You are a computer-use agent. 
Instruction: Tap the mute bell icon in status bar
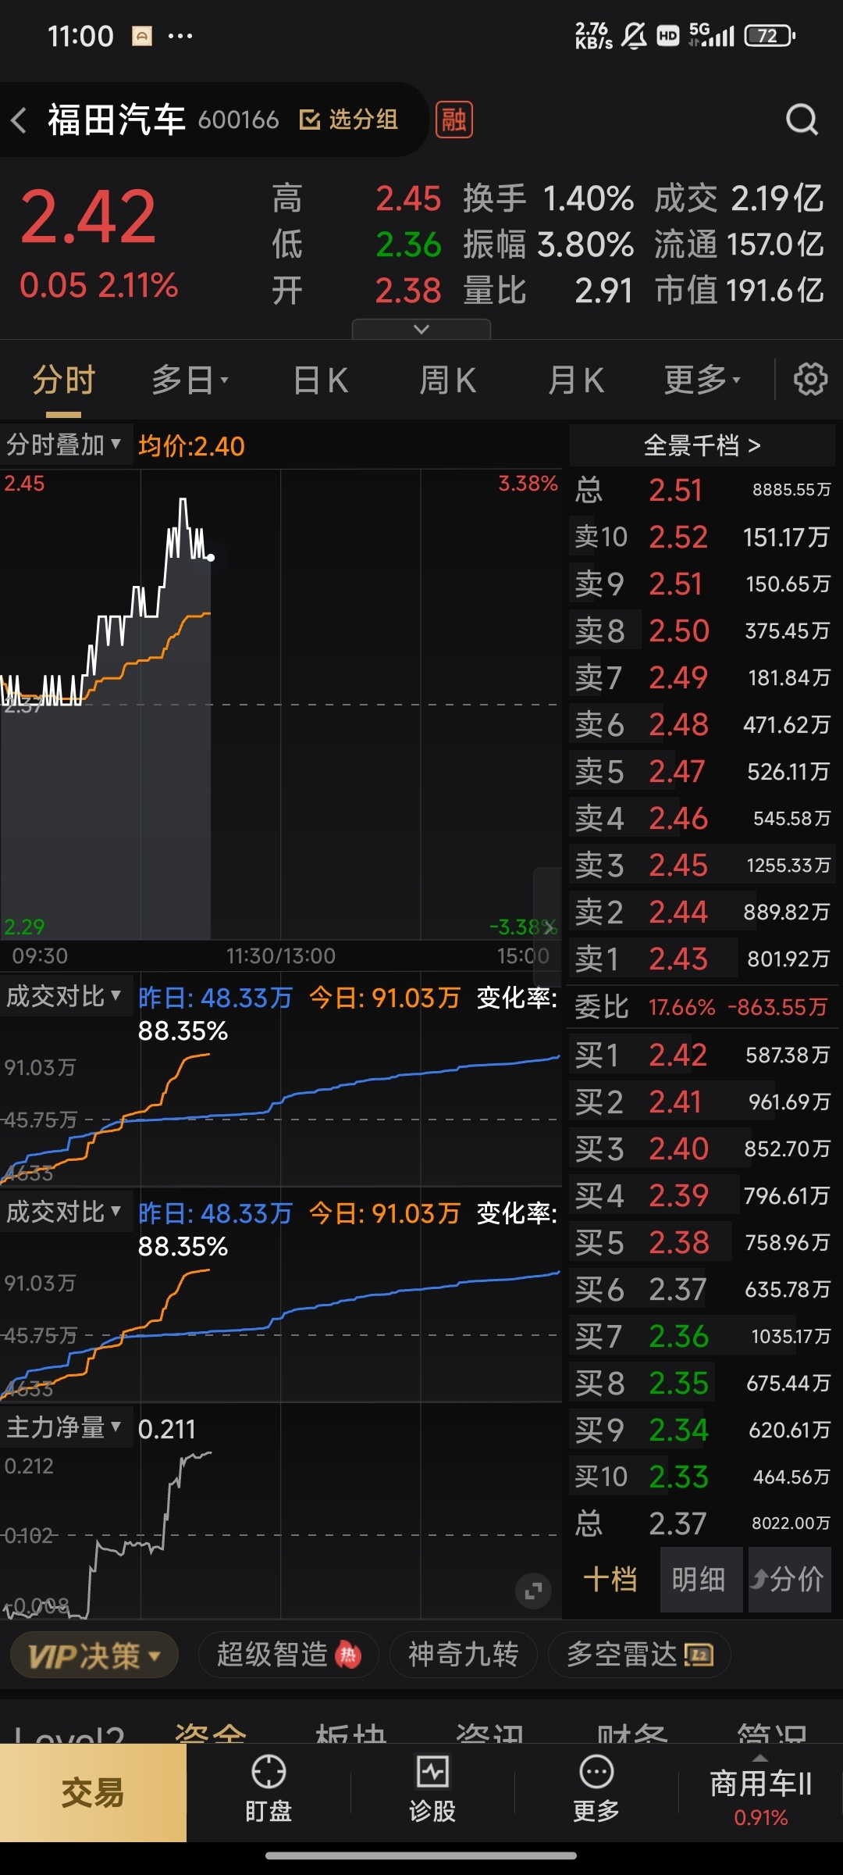[634, 35]
